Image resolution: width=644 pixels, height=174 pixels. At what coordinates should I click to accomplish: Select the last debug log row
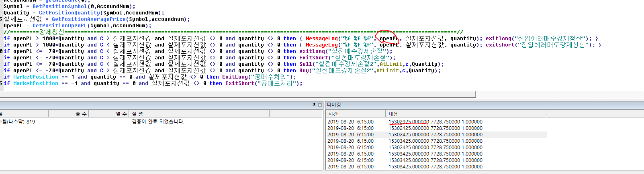click(x=435, y=167)
